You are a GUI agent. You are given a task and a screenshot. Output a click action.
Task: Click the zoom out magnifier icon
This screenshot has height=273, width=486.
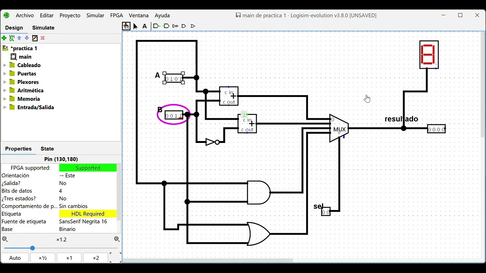[5, 239]
